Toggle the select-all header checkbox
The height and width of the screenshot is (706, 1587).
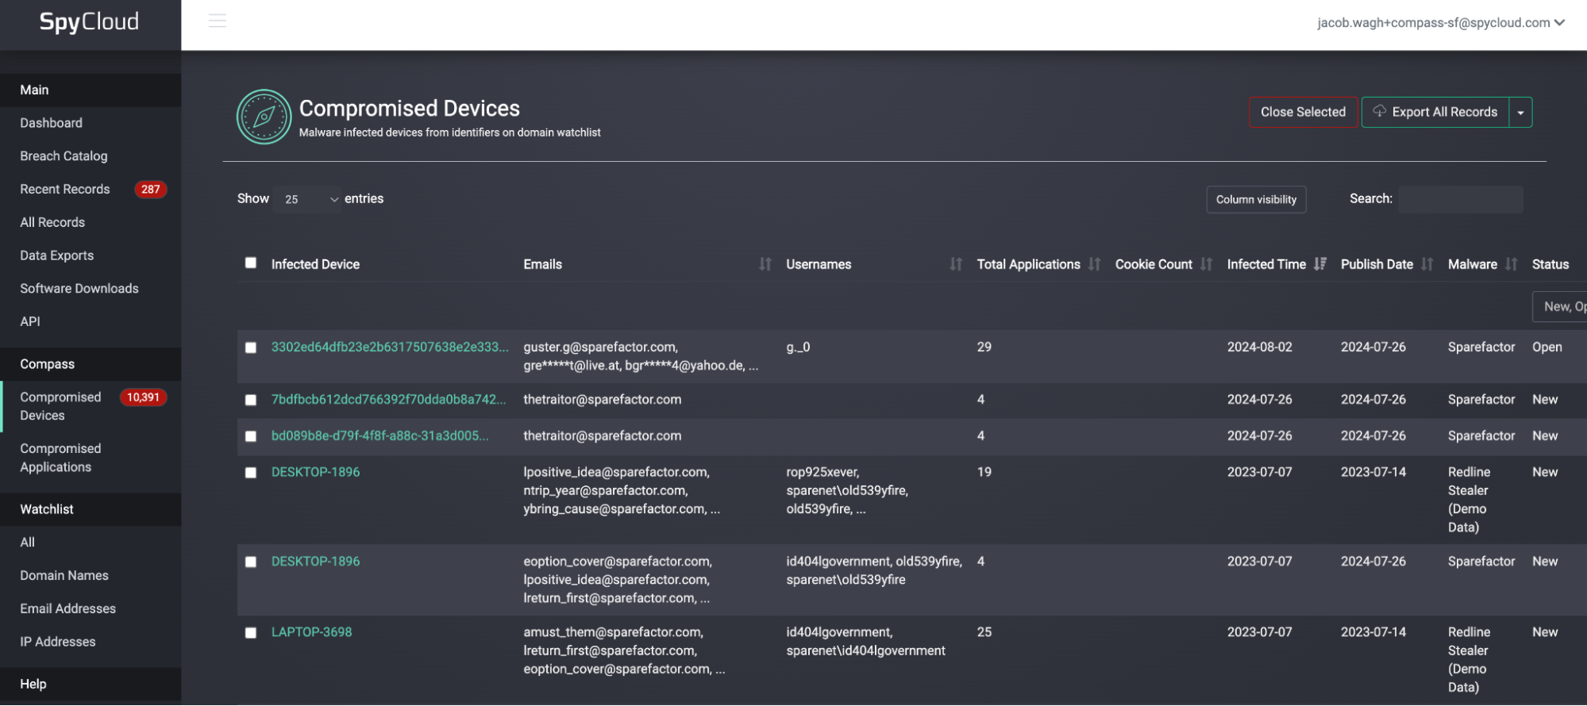click(251, 263)
